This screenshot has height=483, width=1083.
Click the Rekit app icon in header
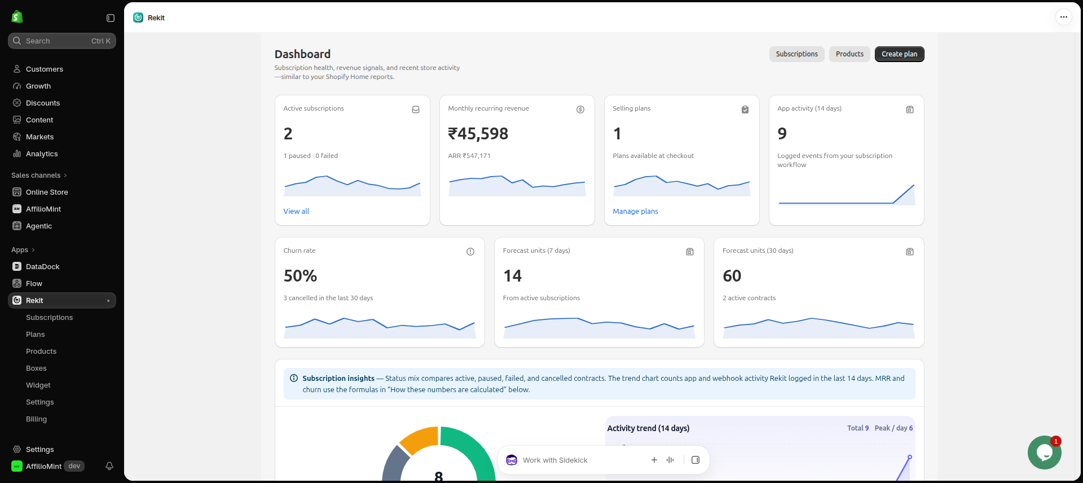(x=138, y=17)
